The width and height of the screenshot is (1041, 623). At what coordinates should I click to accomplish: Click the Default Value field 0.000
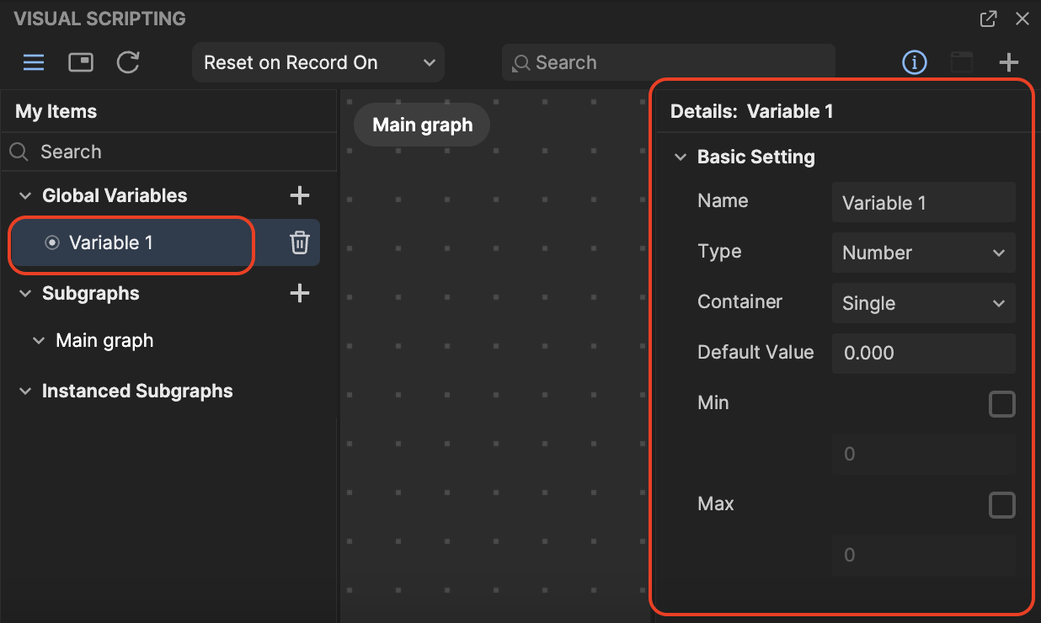924,354
